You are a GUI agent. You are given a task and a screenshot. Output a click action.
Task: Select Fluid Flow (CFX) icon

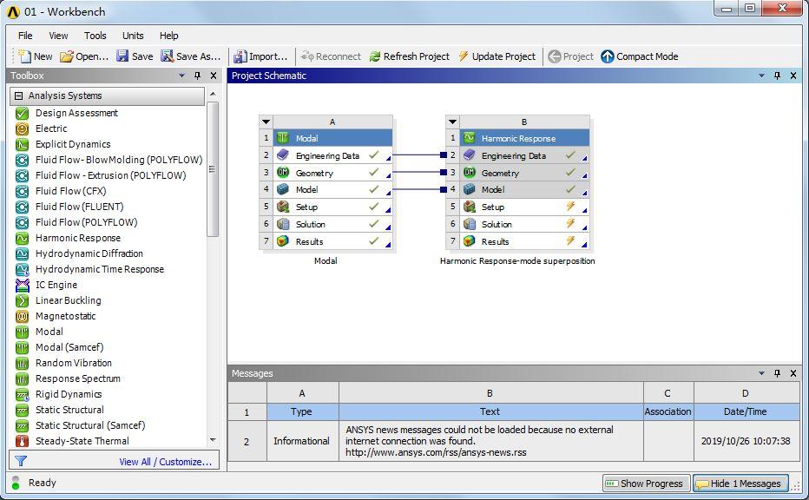pos(22,192)
